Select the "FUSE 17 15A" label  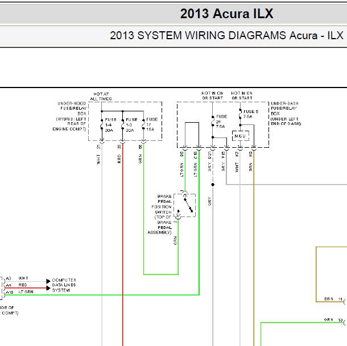pos(152,124)
